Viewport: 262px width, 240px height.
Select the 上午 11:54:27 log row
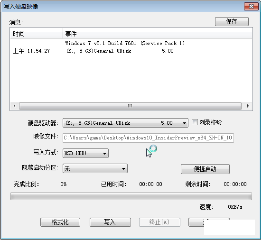[131, 51]
